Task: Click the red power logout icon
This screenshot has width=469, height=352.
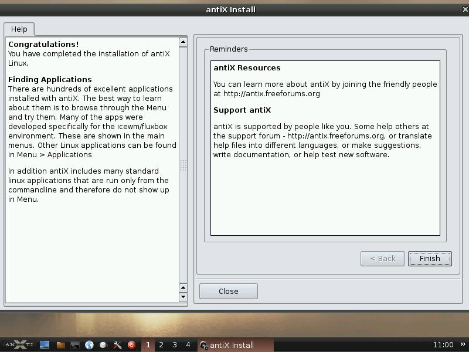Action: pos(131,345)
